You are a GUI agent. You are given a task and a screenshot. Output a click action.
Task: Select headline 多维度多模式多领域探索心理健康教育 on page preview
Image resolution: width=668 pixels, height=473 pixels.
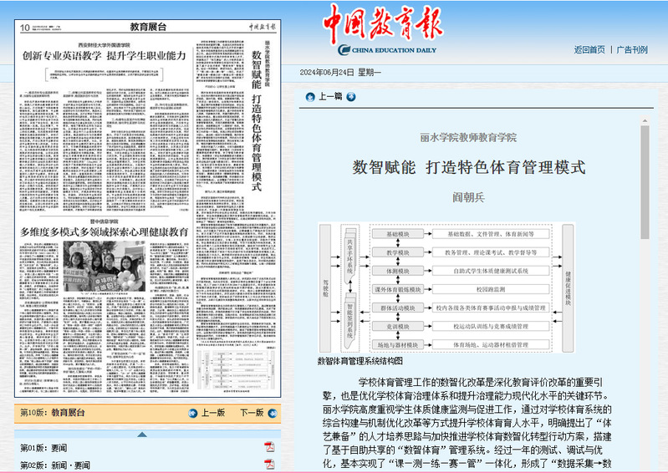click(x=105, y=232)
